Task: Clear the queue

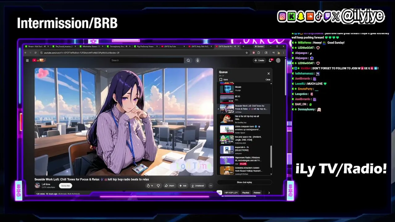Action: click(x=268, y=80)
